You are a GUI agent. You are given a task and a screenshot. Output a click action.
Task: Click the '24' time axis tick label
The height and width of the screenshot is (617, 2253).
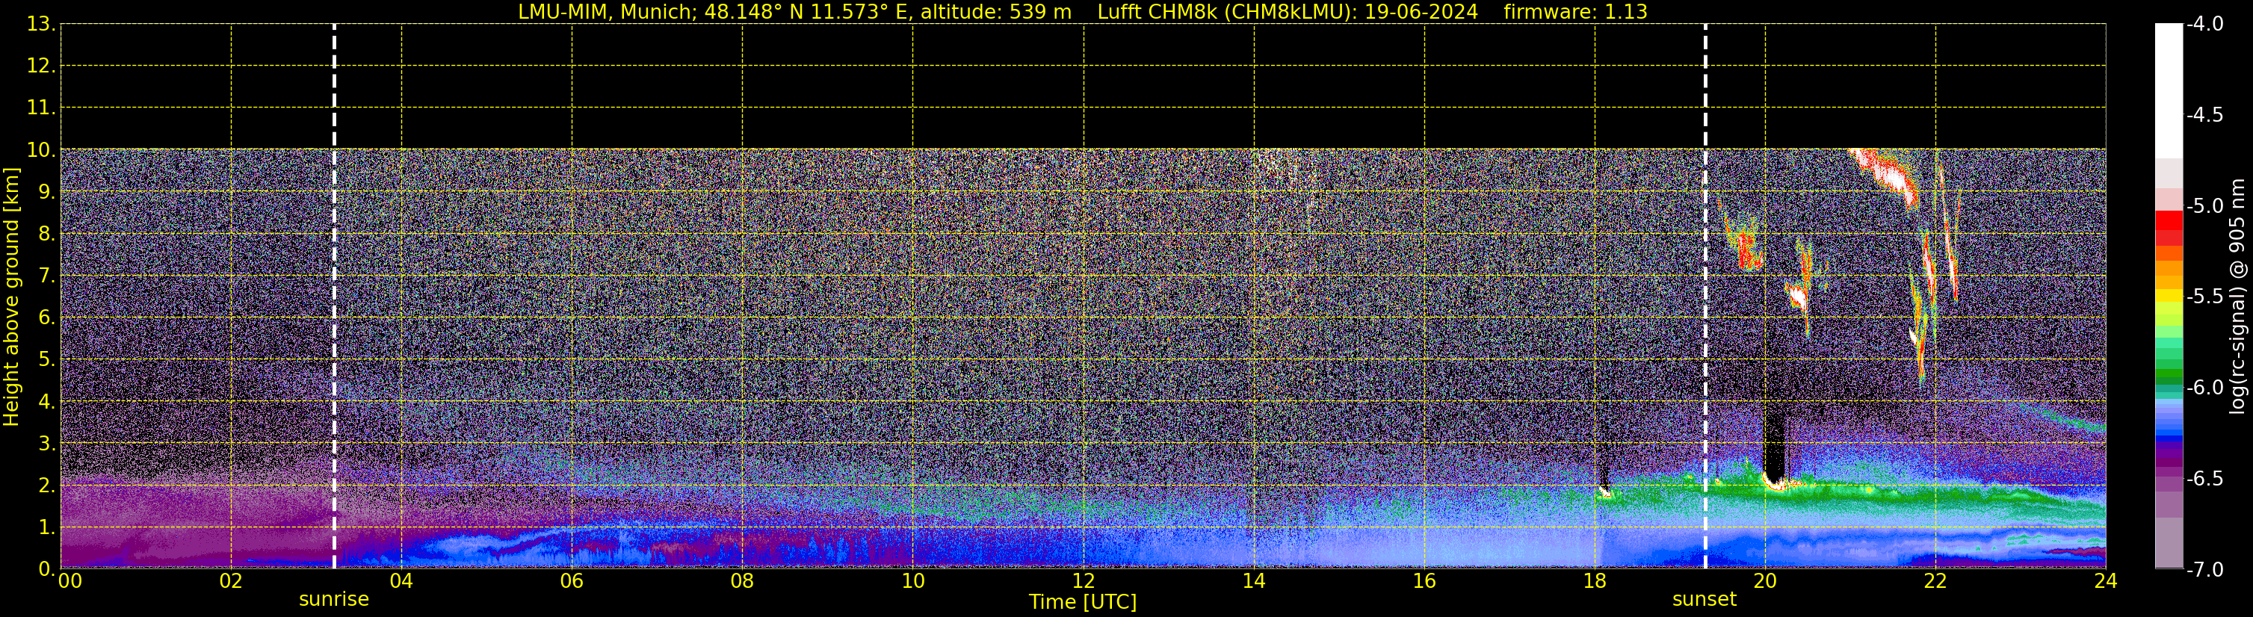pos(2106,581)
